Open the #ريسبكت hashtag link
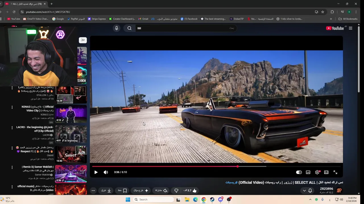The width and height of the screenshot is (364, 204). coord(231,182)
